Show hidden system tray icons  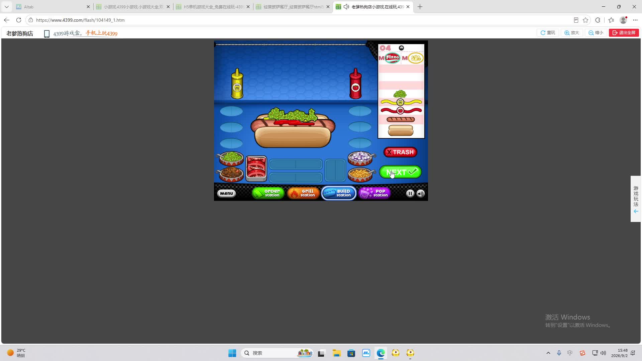pos(548,353)
